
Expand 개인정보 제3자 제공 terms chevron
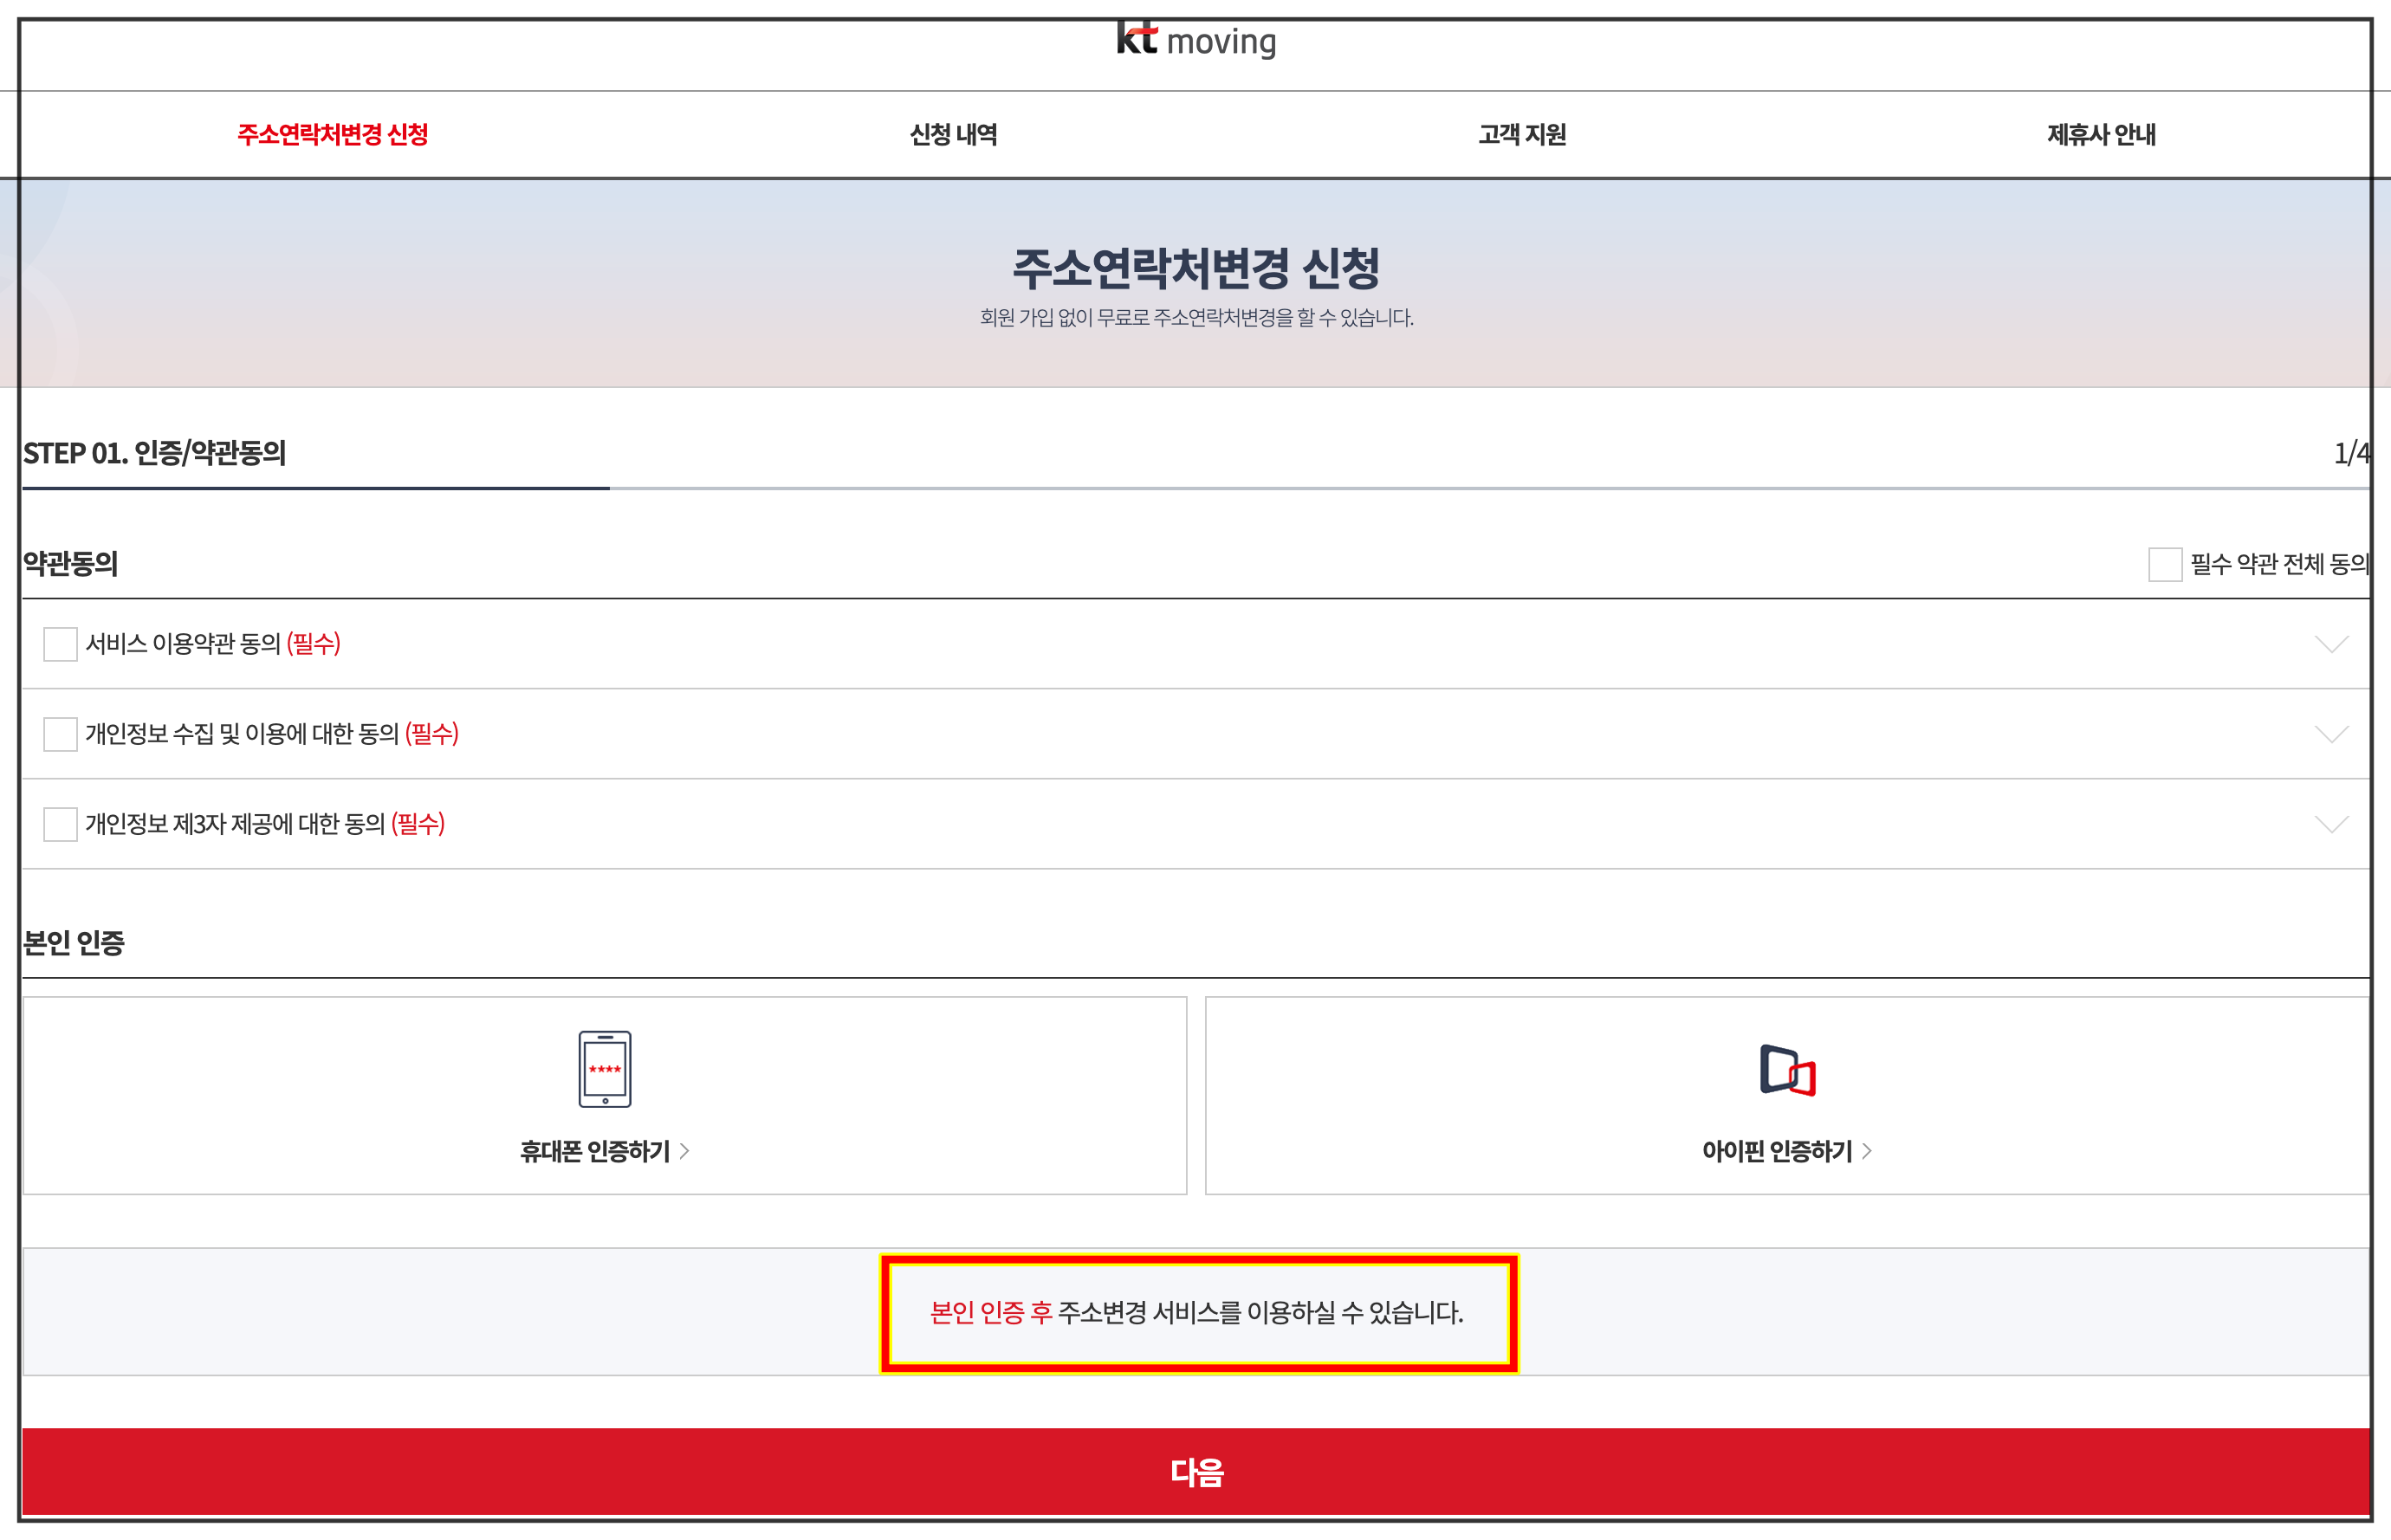pyautogui.click(x=2331, y=824)
